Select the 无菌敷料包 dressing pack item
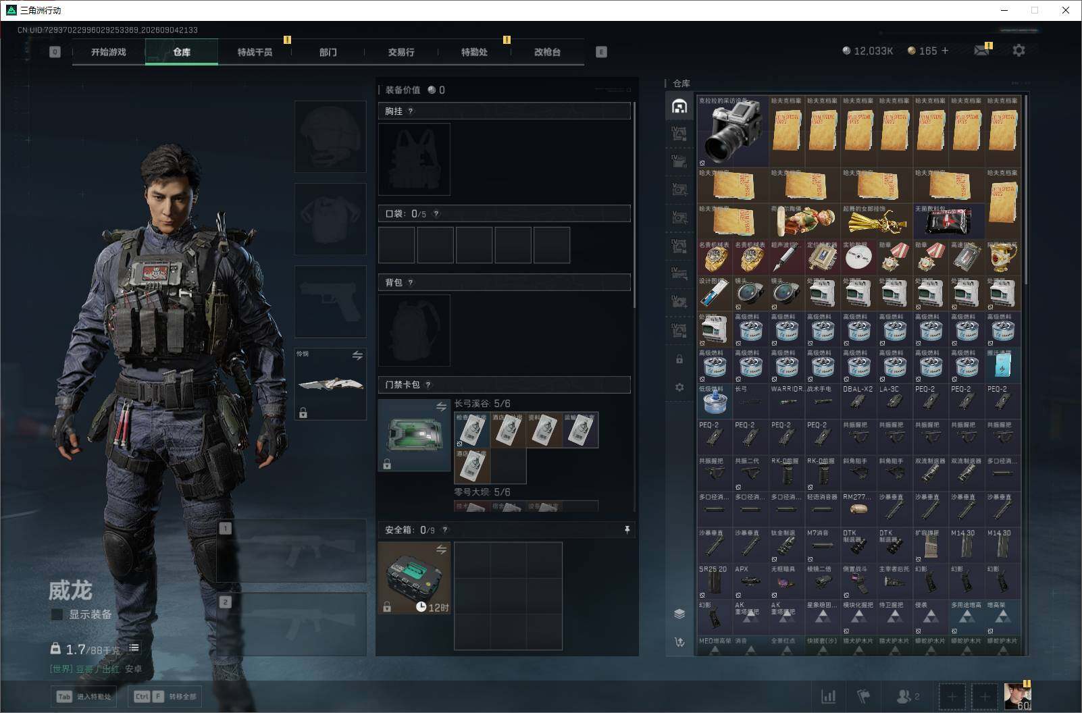The height and width of the screenshot is (713, 1082). click(x=948, y=221)
